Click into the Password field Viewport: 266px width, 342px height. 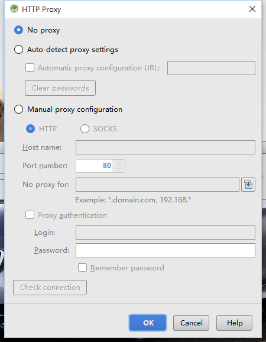coord(166,250)
